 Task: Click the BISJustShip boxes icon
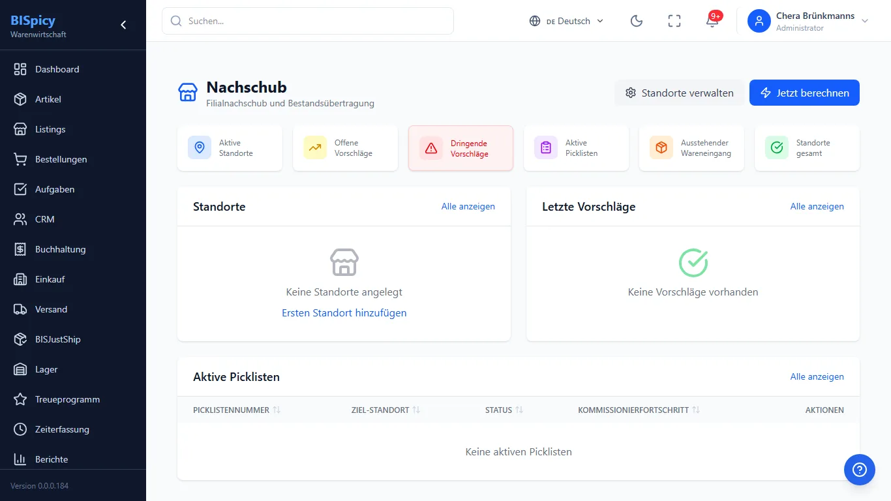[x=20, y=339]
